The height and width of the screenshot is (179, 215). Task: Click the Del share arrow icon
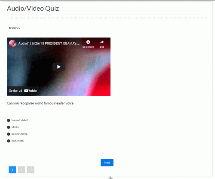point(102,42)
